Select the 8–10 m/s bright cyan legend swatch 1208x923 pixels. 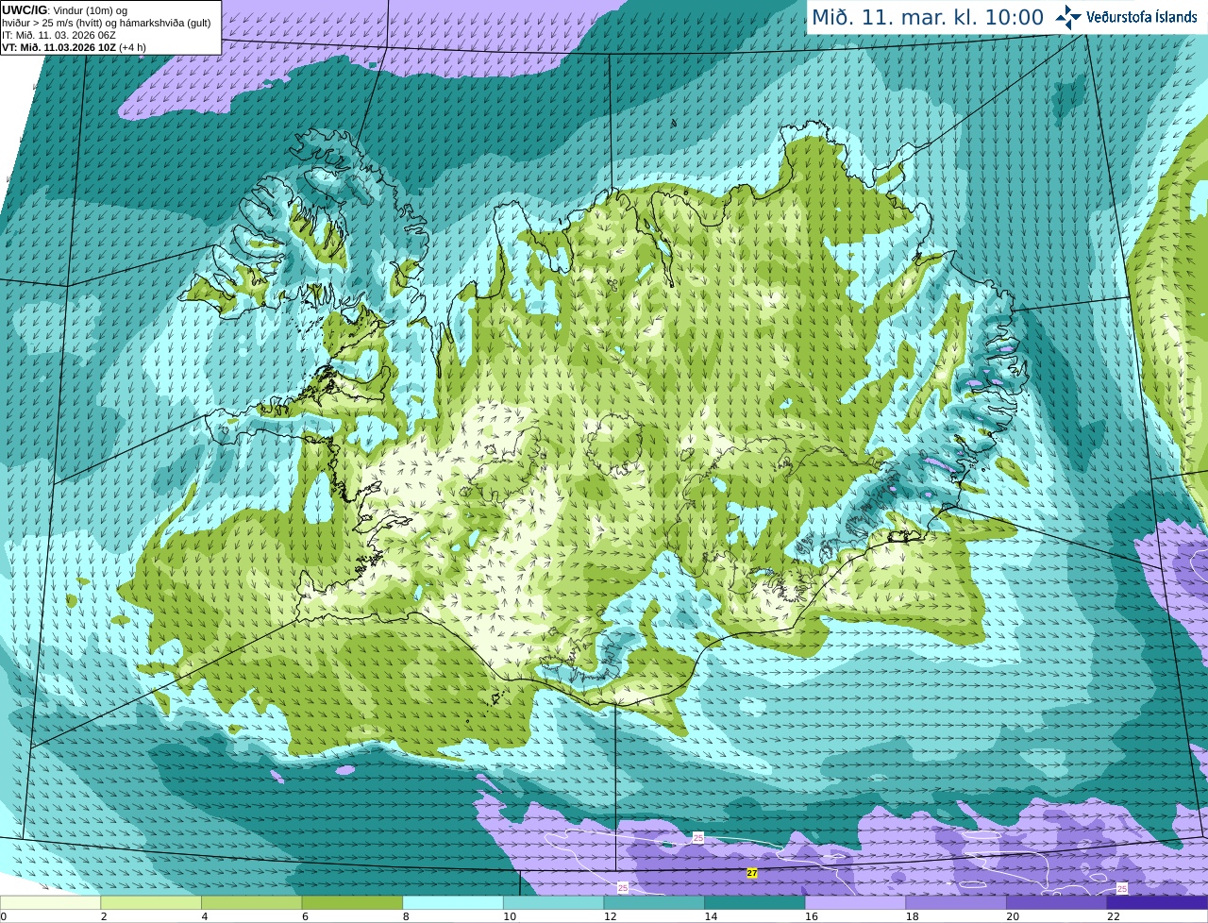click(x=453, y=903)
